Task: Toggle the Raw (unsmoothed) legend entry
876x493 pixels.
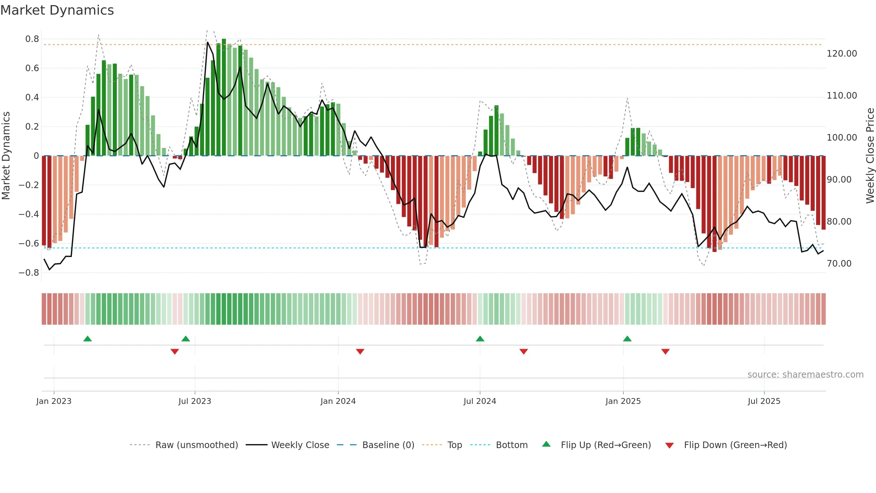Action: click(197, 445)
